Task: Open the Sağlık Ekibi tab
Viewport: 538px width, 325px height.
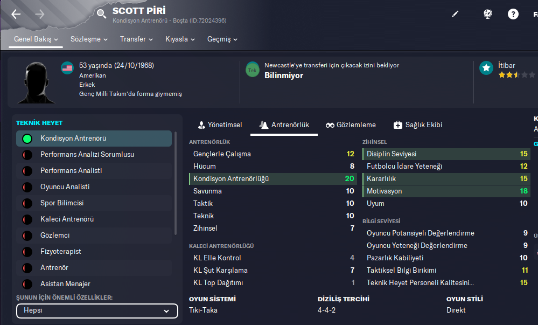Action: click(x=418, y=125)
